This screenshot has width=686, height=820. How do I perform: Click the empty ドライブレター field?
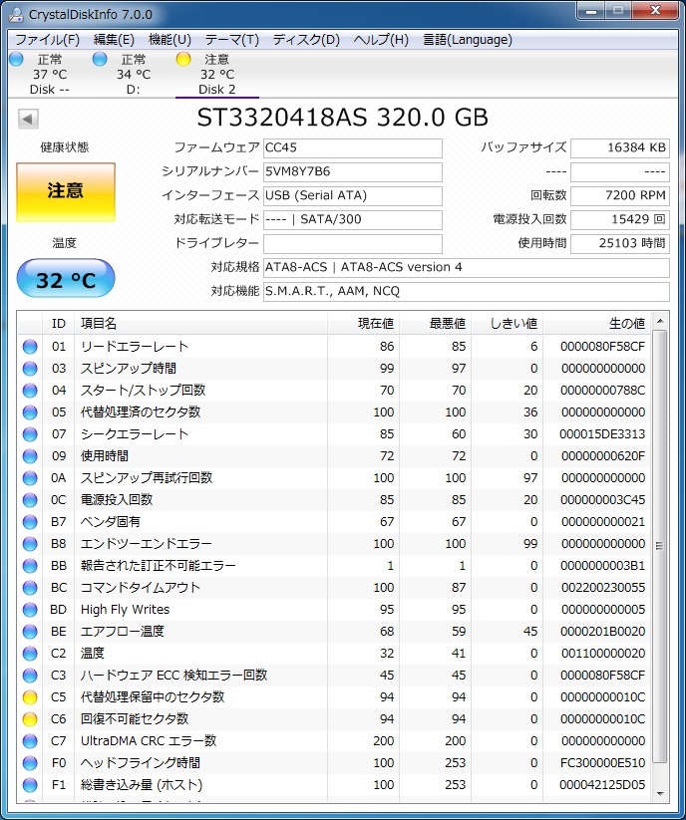point(353,244)
